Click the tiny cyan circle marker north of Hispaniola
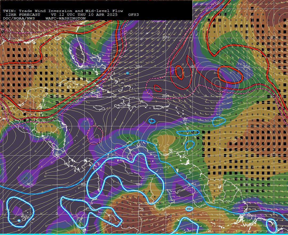The height and width of the screenshot is (235, 288). [127, 73]
